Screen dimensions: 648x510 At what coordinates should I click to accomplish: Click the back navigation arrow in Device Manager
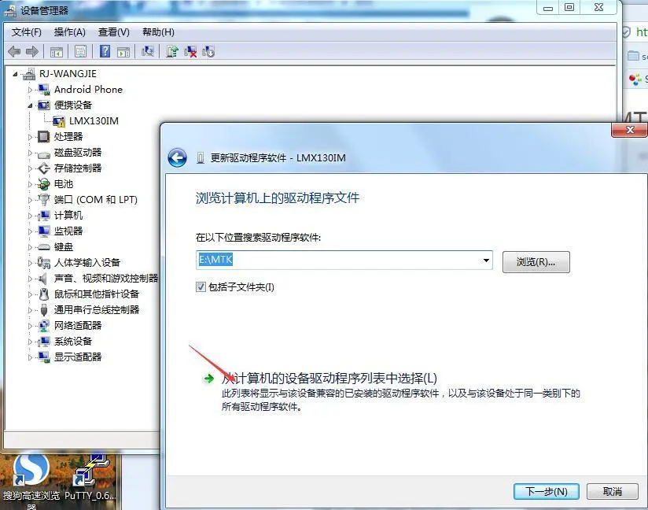13,51
